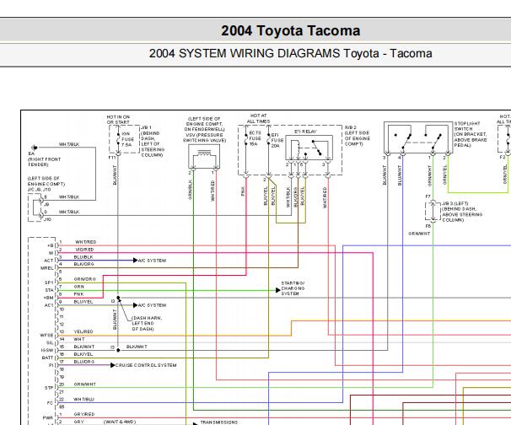Click the "SP1" connector pin label
Viewport: 511px width, 425px height.
pyautogui.click(x=49, y=282)
